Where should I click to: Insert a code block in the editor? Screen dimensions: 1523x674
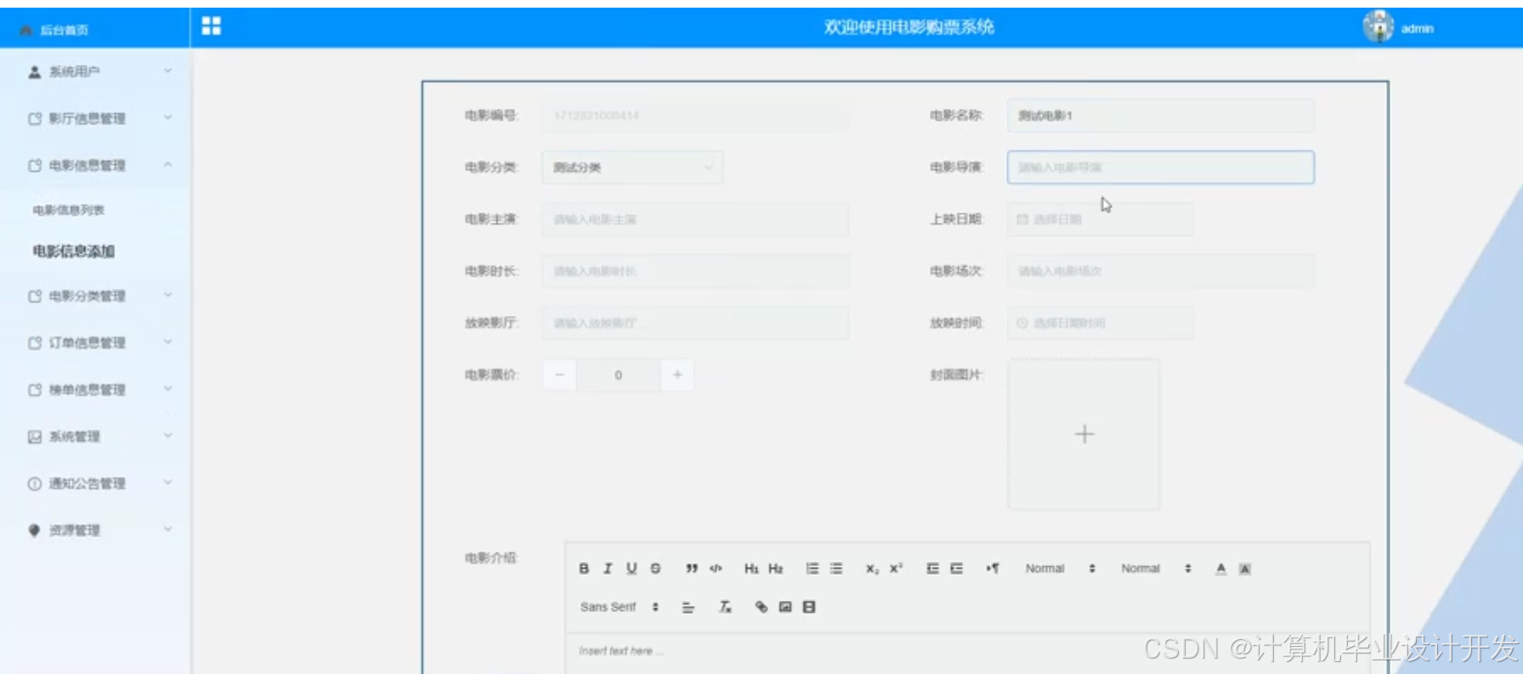tap(716, 569)
